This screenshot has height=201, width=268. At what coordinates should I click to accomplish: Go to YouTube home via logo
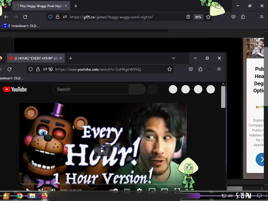pyautogui.click(x=15, y=89)
